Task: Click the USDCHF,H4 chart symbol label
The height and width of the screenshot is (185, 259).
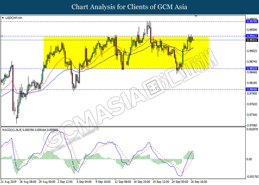Action: click(x=13, y=18)
